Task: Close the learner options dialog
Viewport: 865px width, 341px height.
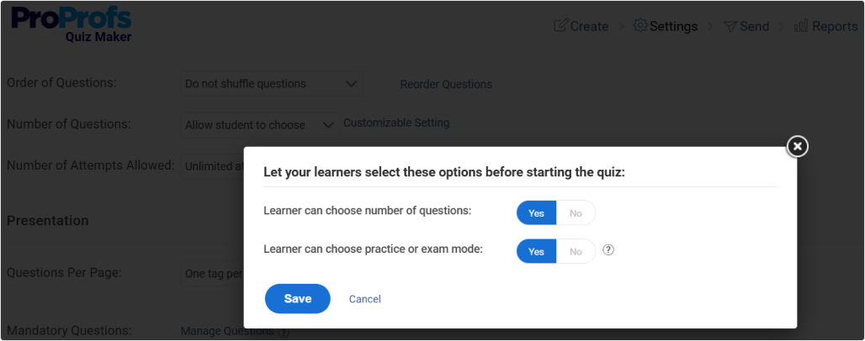Action: (x=797, y=146)
